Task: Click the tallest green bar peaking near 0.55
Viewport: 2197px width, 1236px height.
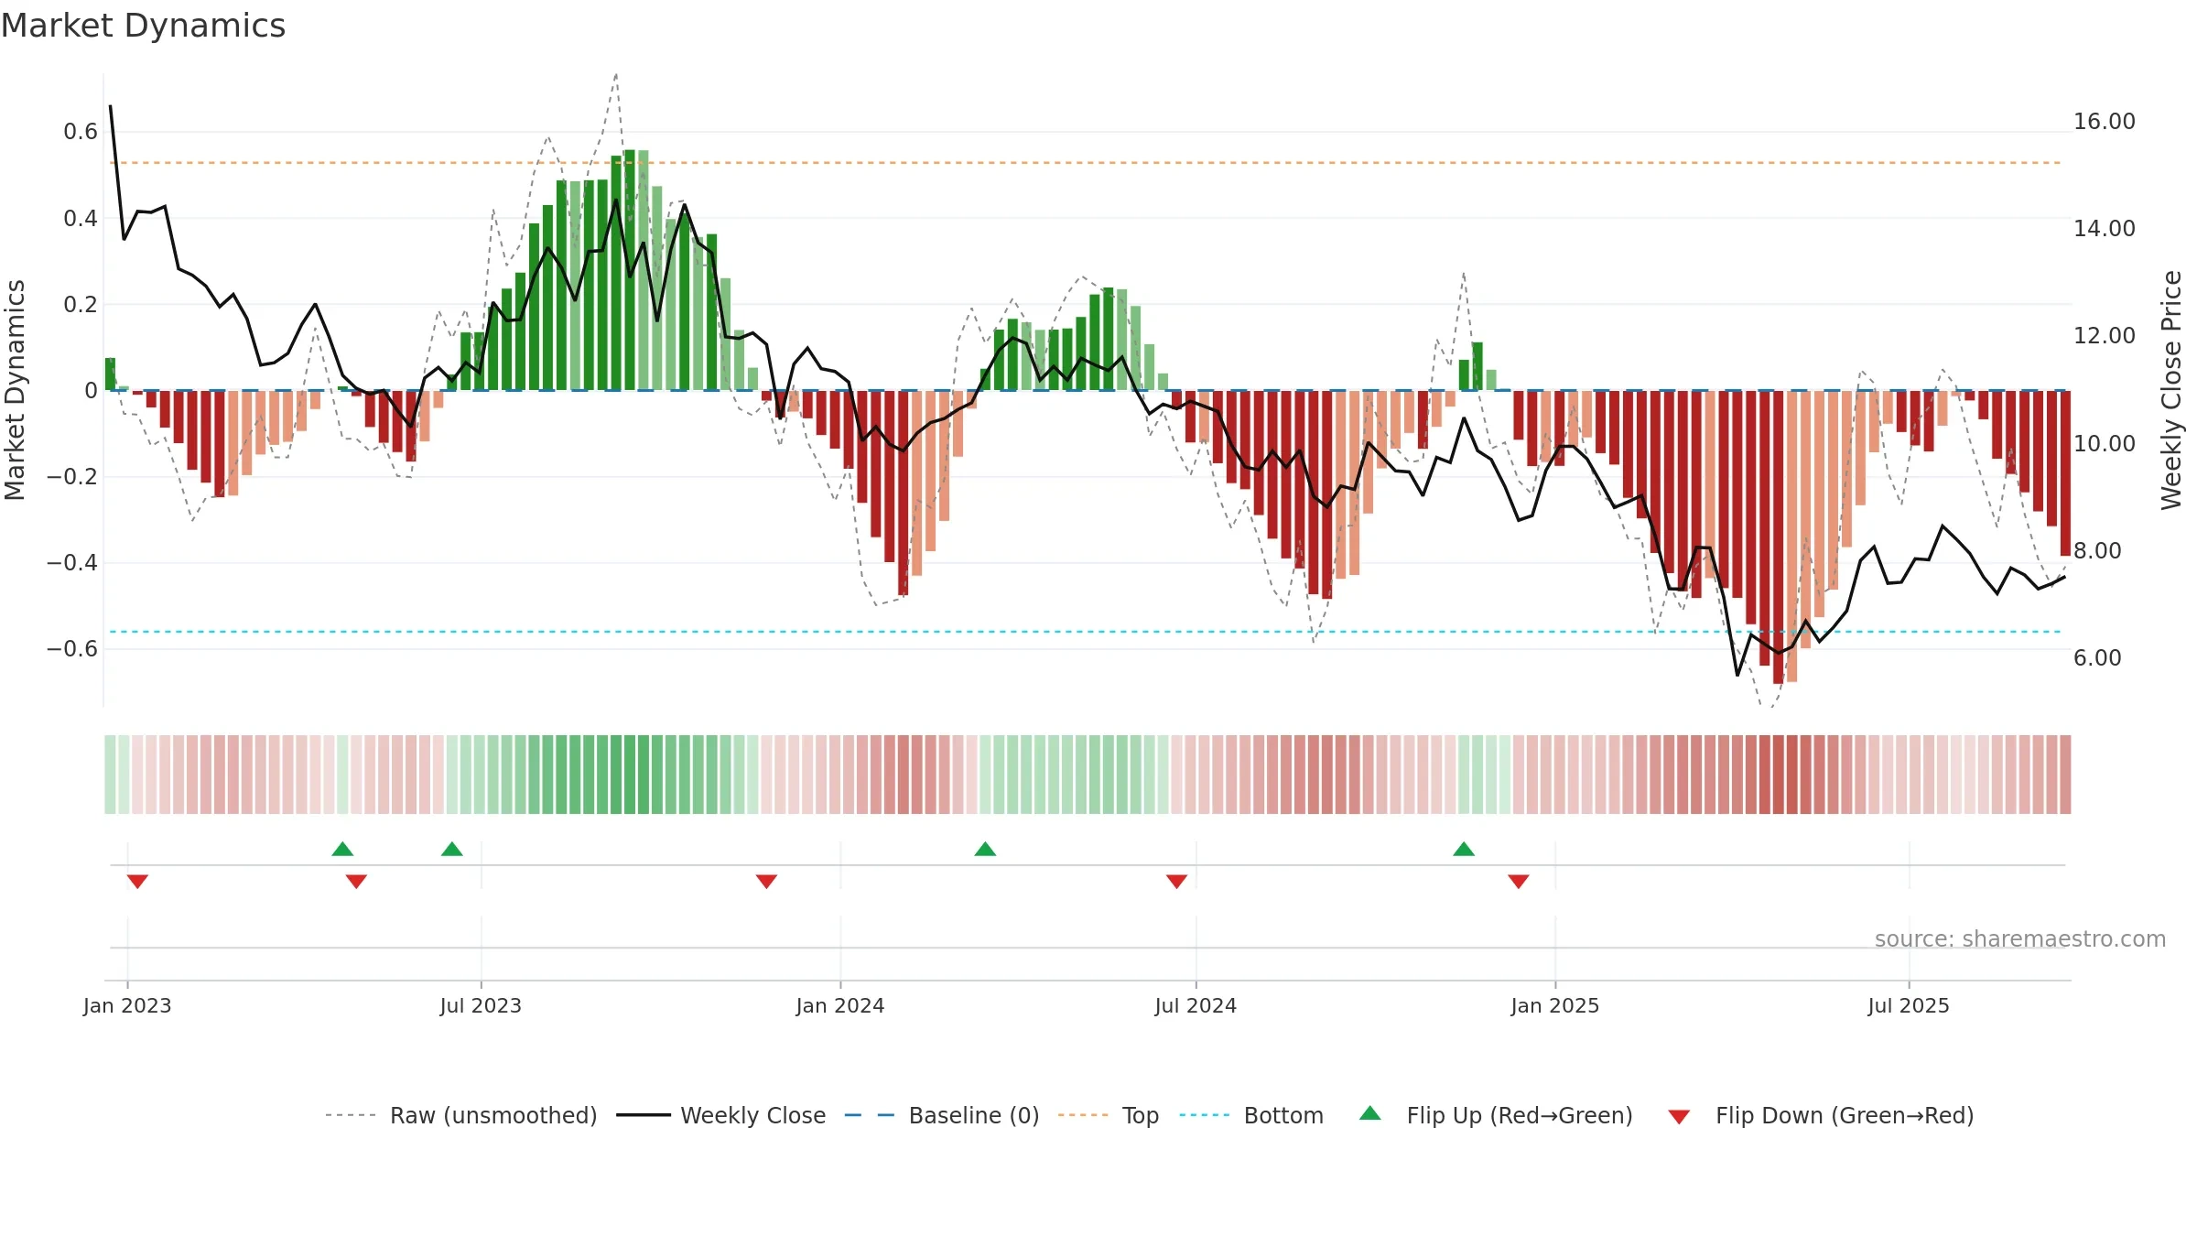Action: click(x=629, y=270)
